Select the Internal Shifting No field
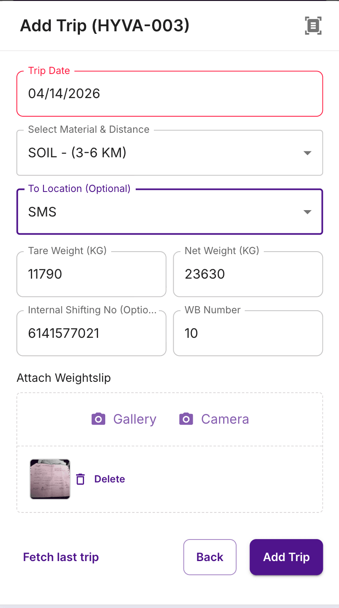Viewport: 339px width, 608px height. (x=91, y=333)
